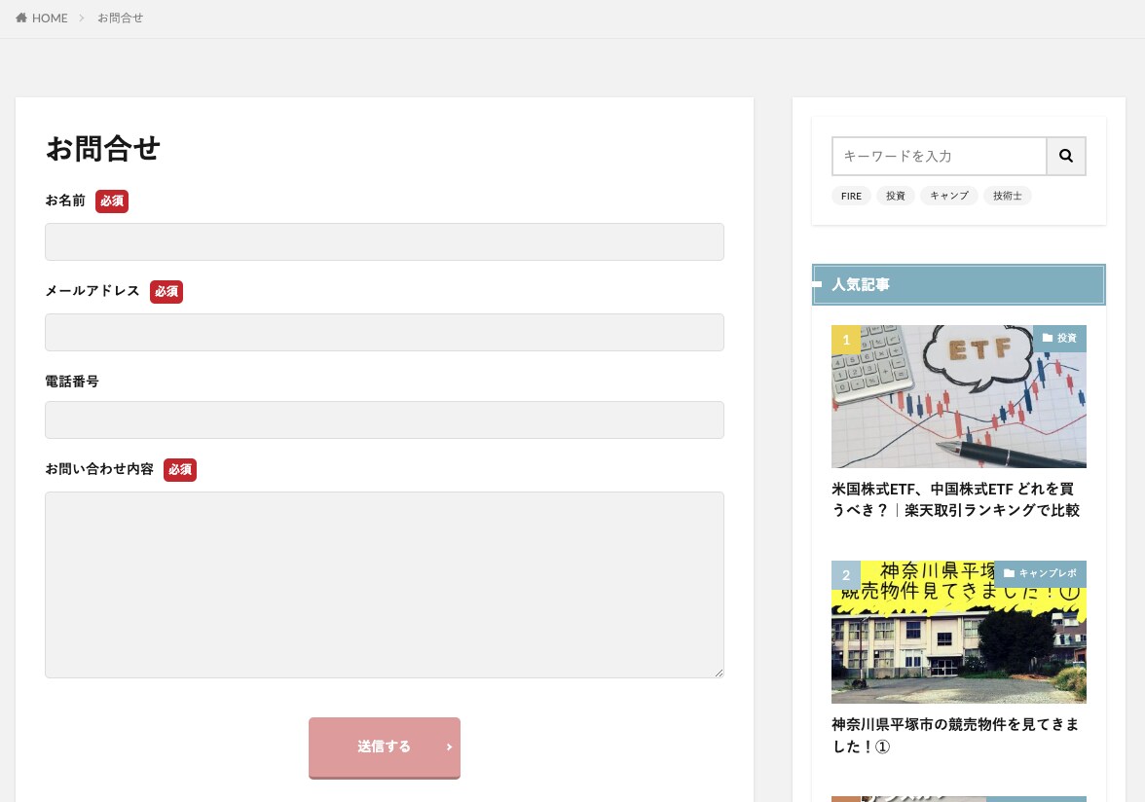The height and width of the screenshot is (802, 1145).
Task: Click the お名前 field label
Action: coord(66,200)
